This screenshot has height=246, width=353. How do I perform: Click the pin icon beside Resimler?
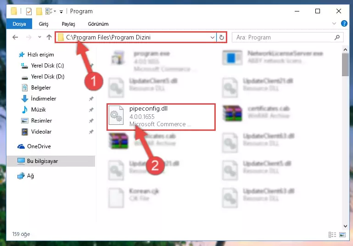(x=91, y=121)
